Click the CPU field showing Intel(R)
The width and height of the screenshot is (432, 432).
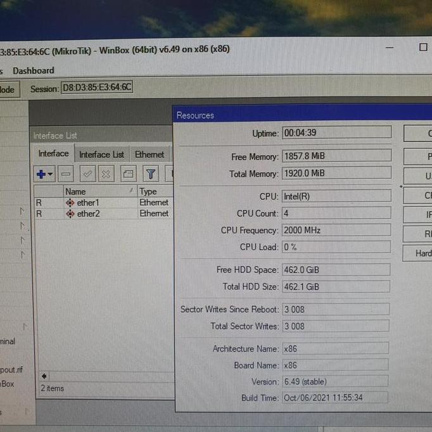(336, 196)
